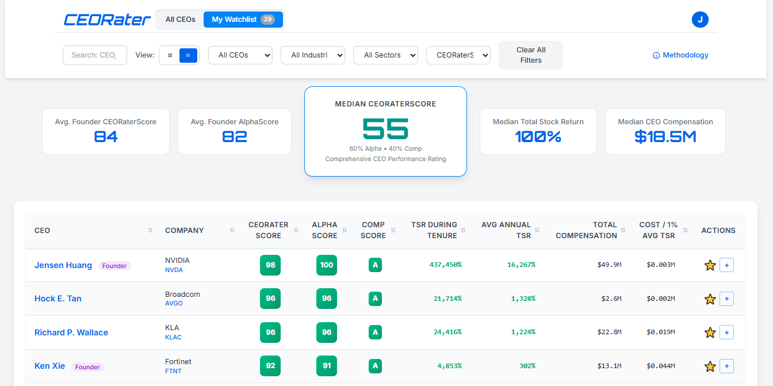773x386 pixels.
Task: Sort by Comp Score column arrows
Action: (x=393, y=230)
